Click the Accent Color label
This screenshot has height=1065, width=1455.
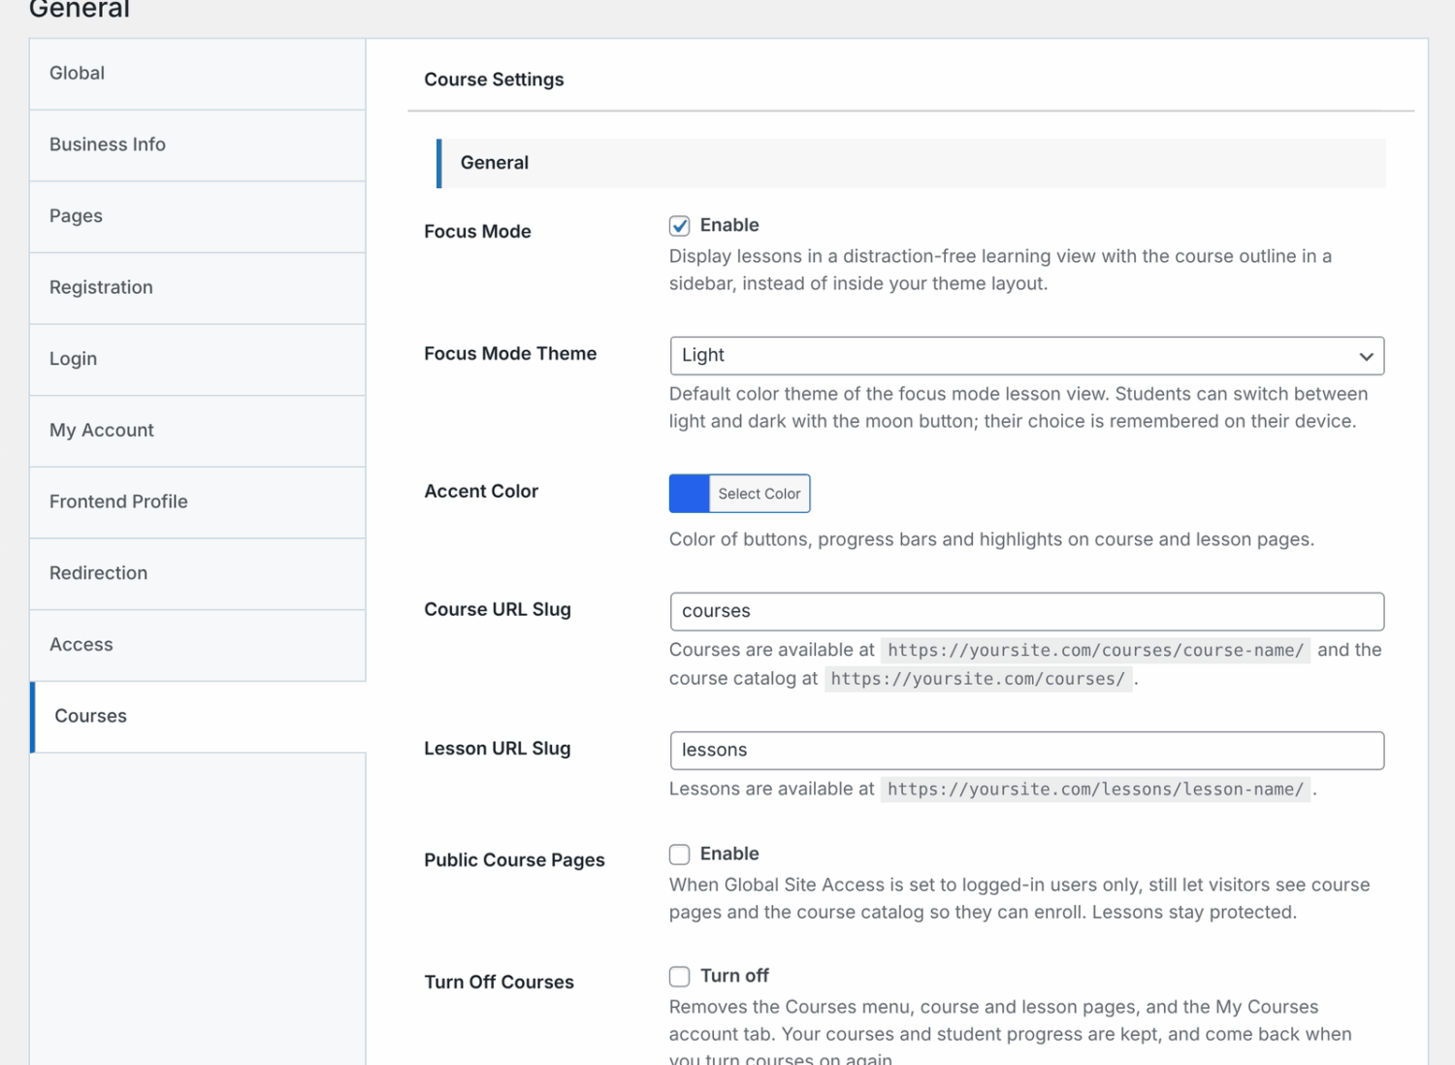481,492
